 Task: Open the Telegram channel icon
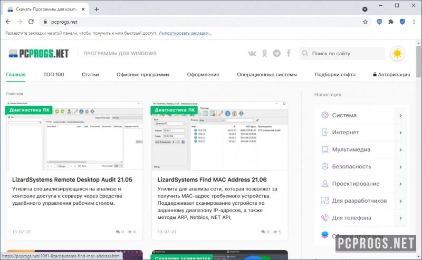pyautogui.click(x=276, y=53)
